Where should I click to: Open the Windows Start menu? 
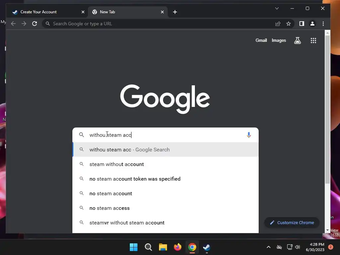(x=133, y=247)
